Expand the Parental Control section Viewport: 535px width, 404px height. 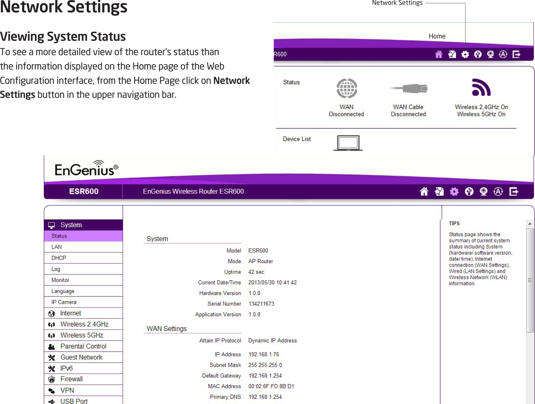click(x=83, y=346)
